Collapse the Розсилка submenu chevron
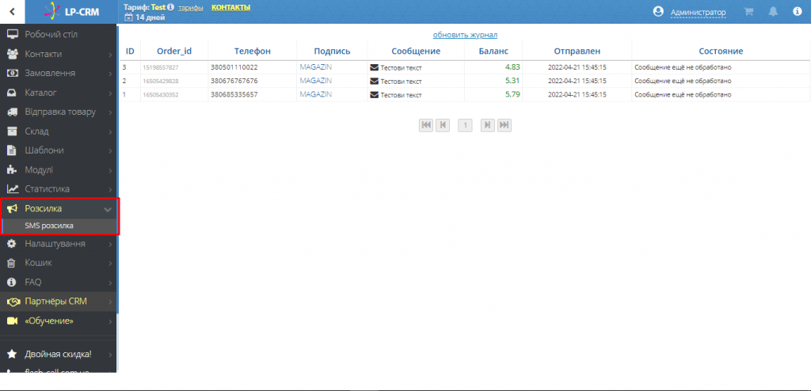This screenshot has height=391, width=811. 108,209
